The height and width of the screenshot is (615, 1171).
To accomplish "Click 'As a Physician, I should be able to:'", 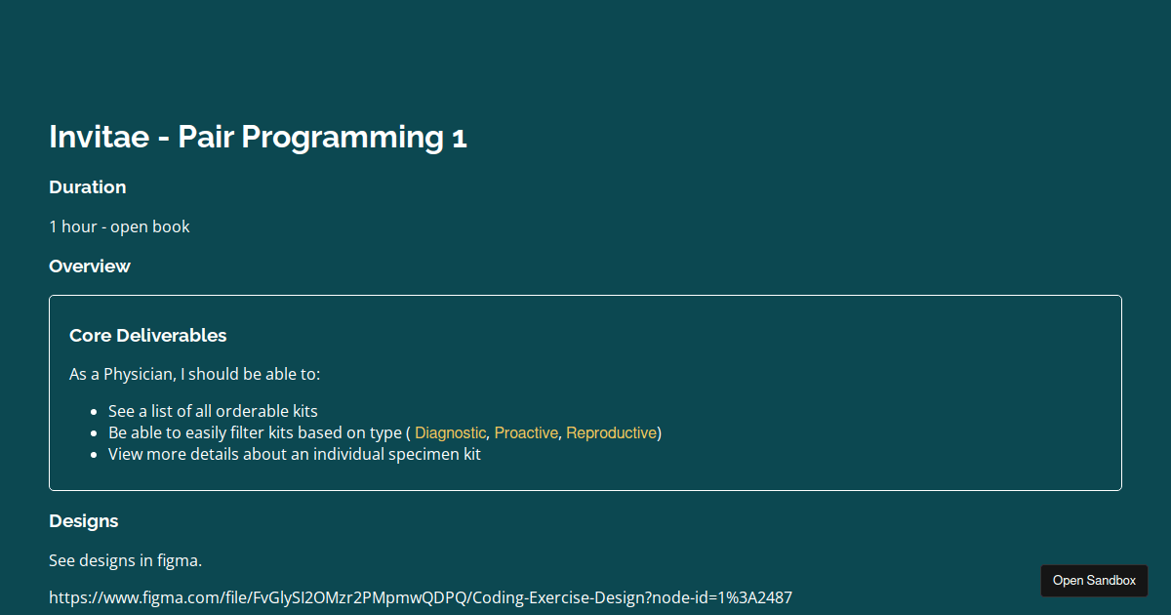I will (x=195, y=374).
